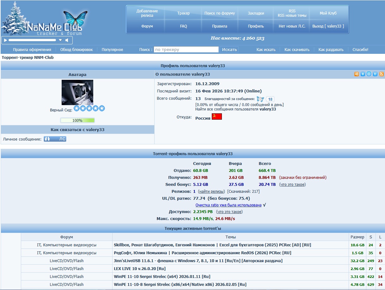Viewport: 385px width, 290px height.
Task: Click the blue grid-plus icon in profile header
Action: 369,74
